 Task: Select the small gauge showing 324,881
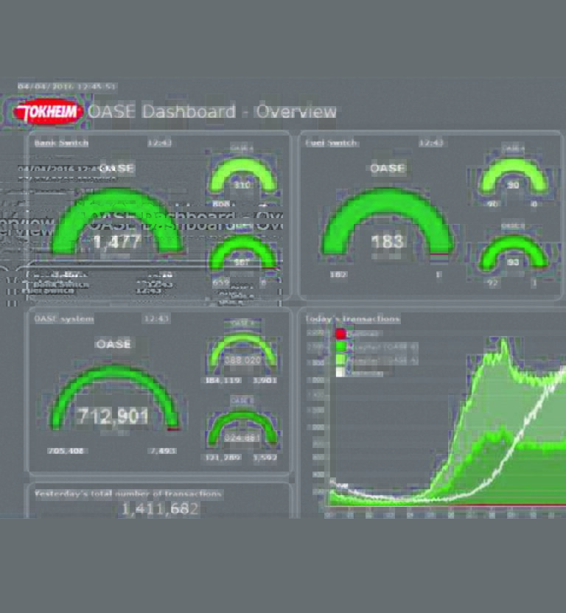tap(242, 429)
